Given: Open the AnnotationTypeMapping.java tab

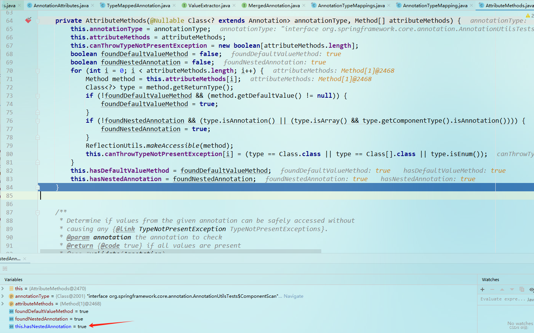Looking at the screenshot, I should tap(435, 5).
